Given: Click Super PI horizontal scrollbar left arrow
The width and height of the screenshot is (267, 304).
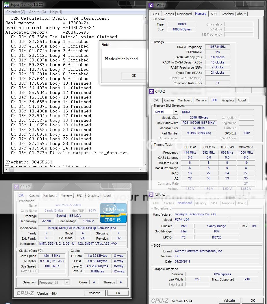Looking at the screenshot, I should tap(7, 170).
